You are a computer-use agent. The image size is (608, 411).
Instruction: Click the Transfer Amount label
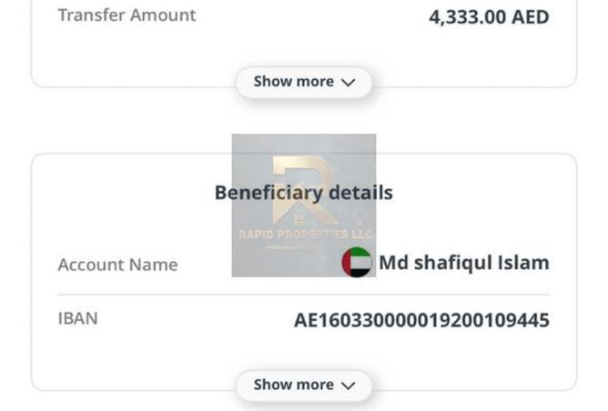pyautogui.click(x=126, y=15)
